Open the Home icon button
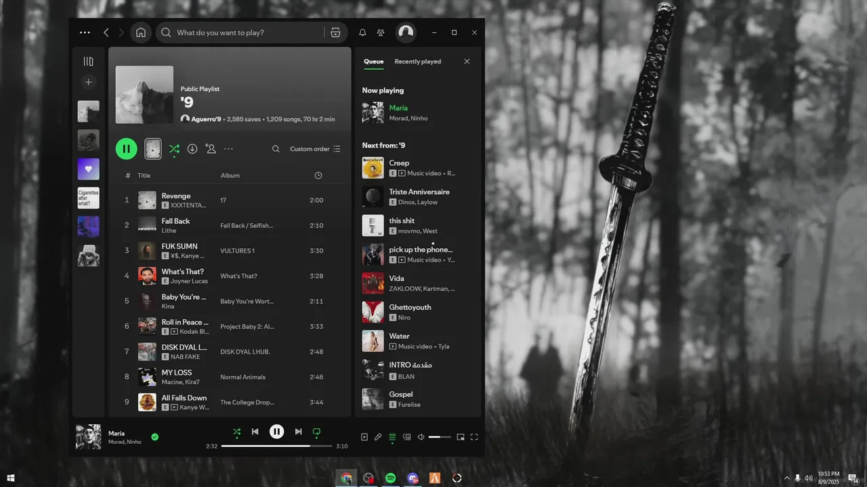867x487 pixels. (141, 32)
